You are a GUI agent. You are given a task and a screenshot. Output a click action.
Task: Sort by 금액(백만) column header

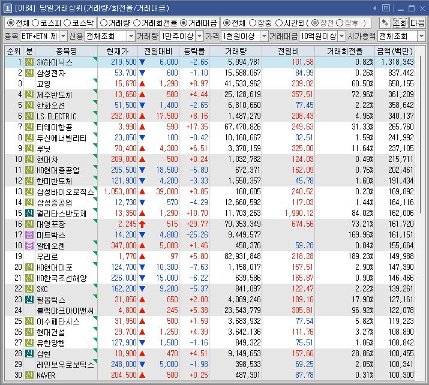point(395,51)
